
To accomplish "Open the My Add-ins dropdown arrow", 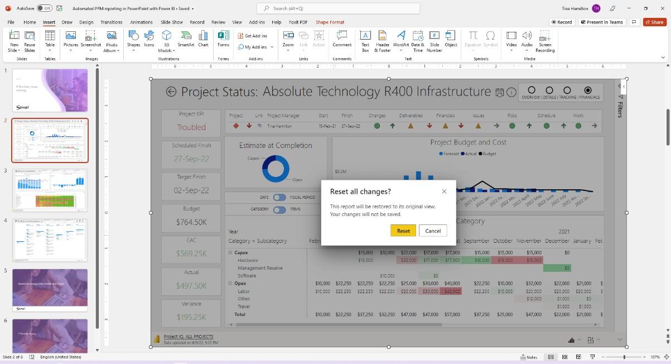I will (272, 47).
